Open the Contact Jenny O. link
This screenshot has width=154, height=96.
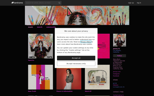(118, 95)
